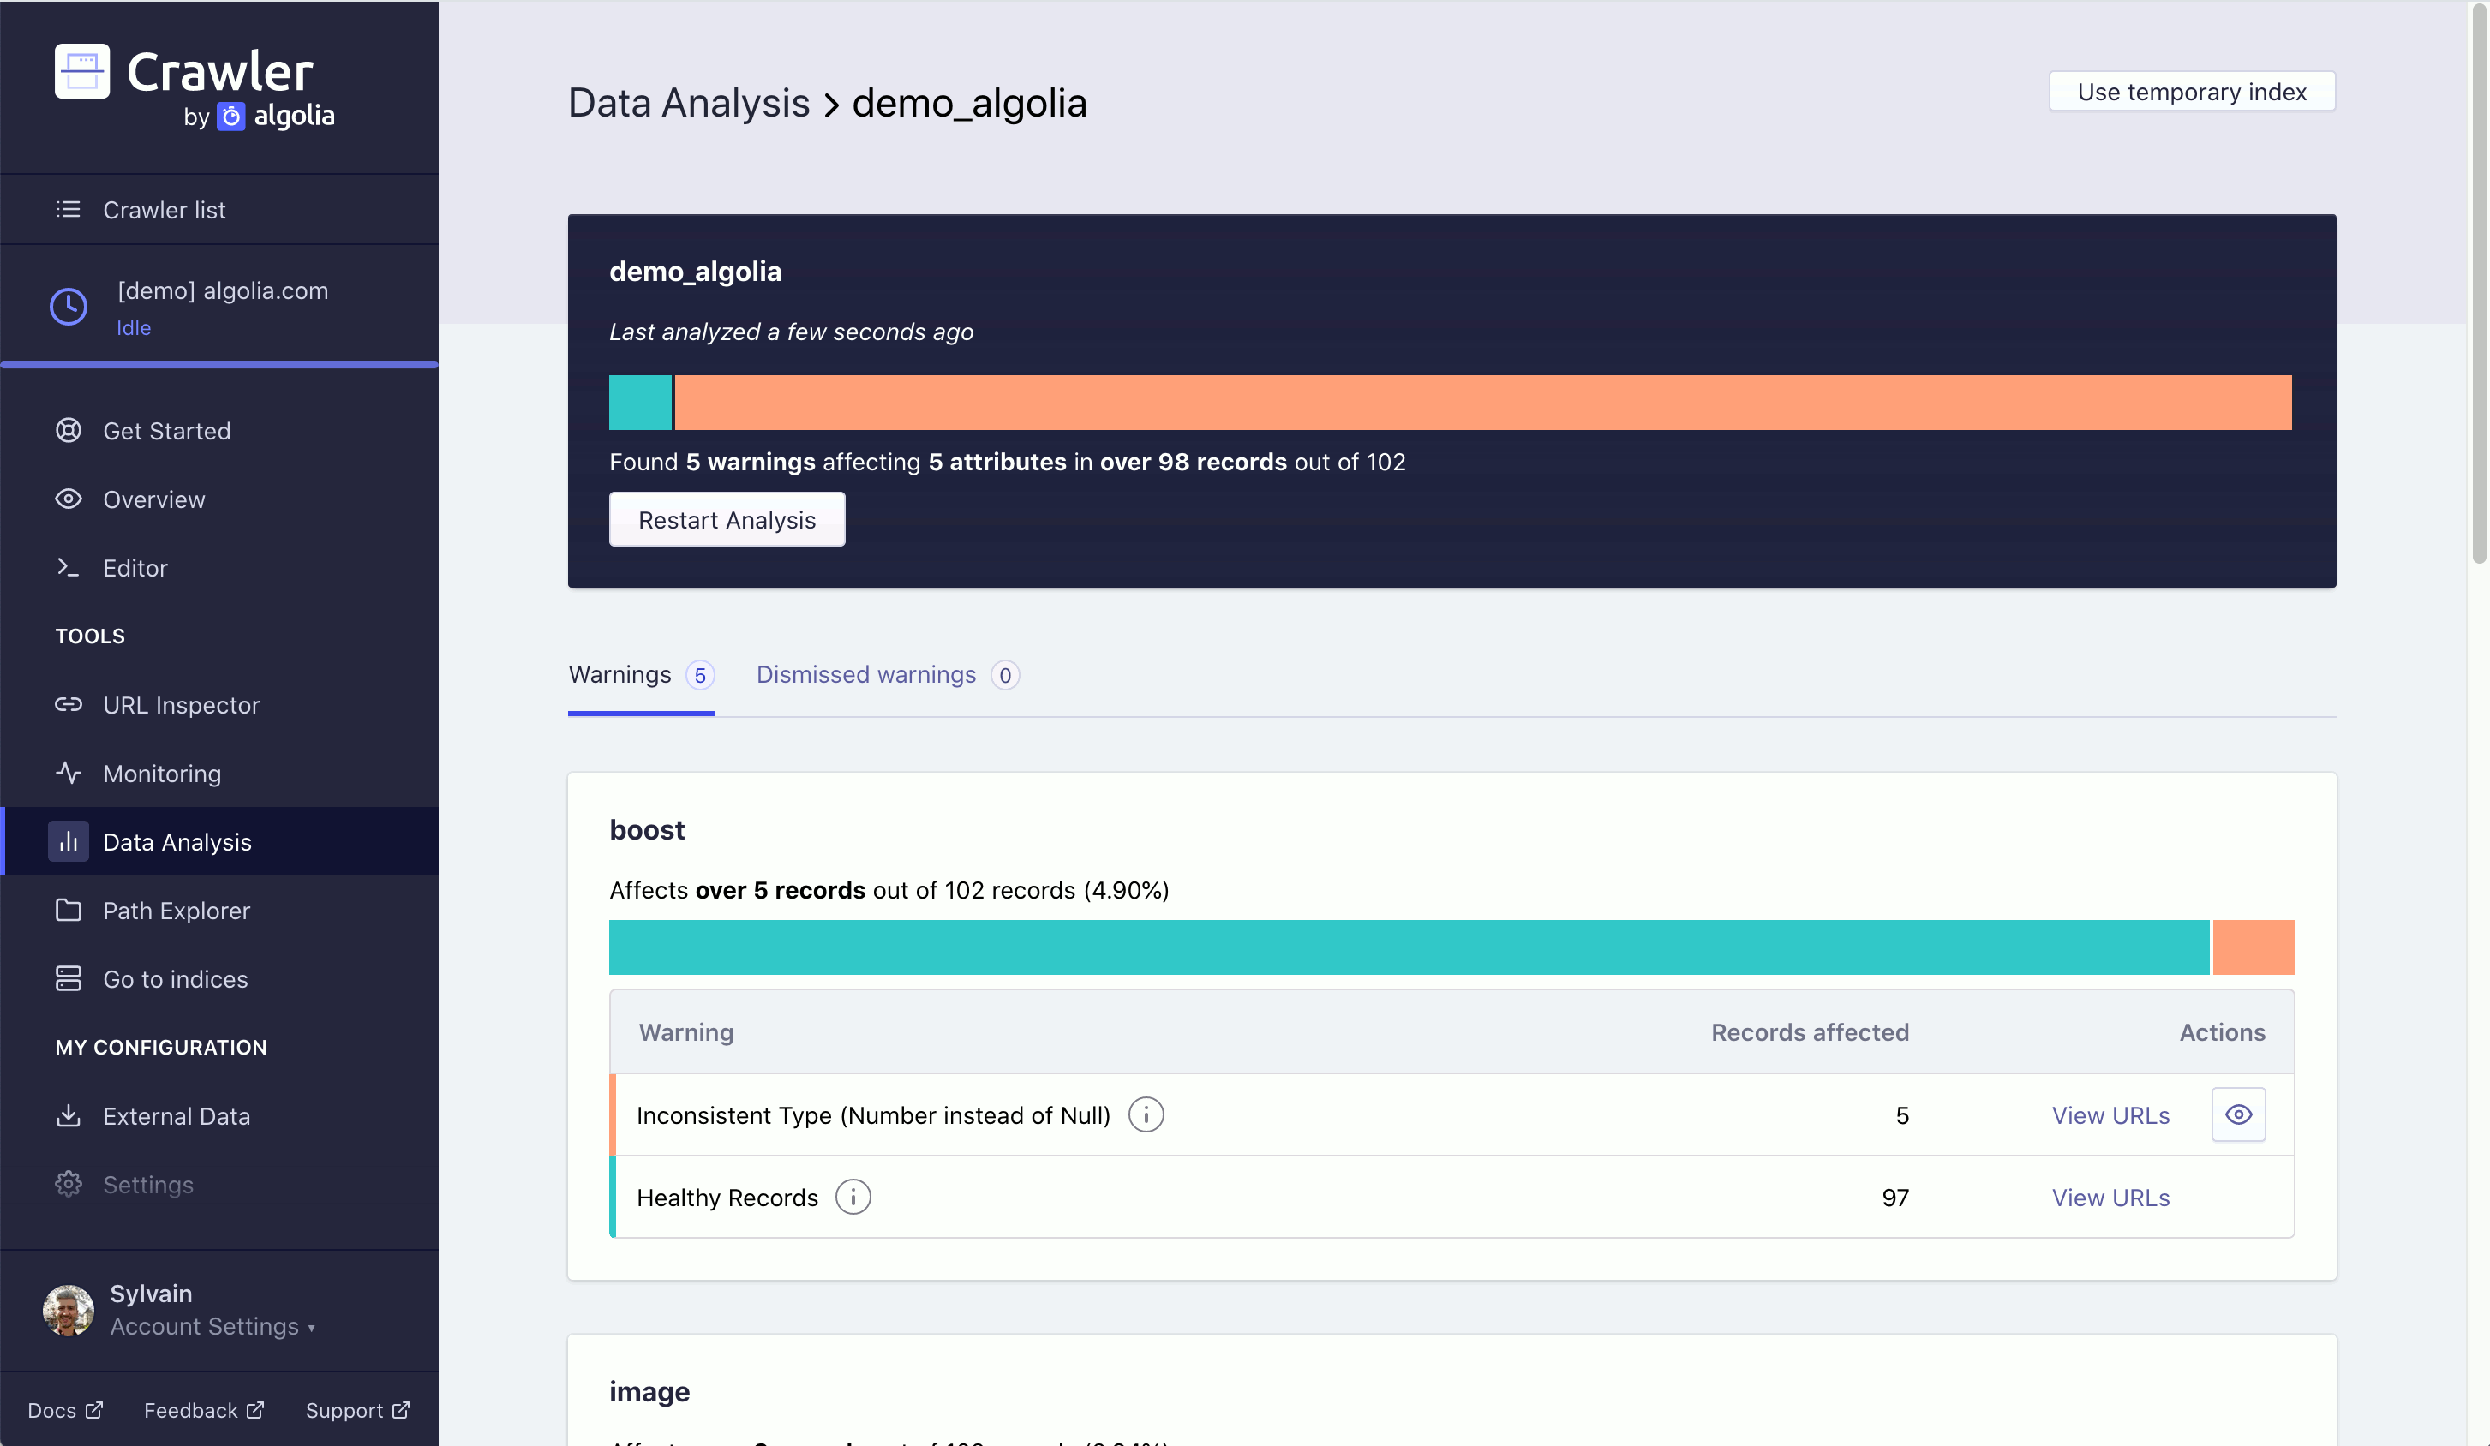Select the [demo] algolia.com crawler entry
Screen dimensions: 2490x1446
click(219, 306)
